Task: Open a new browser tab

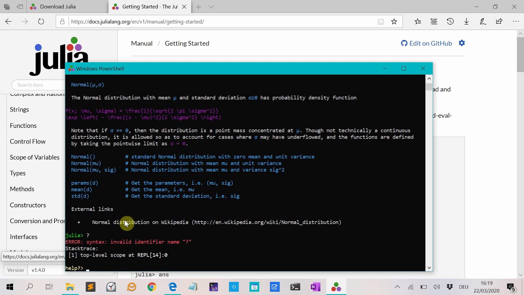Action: point(199,7)
